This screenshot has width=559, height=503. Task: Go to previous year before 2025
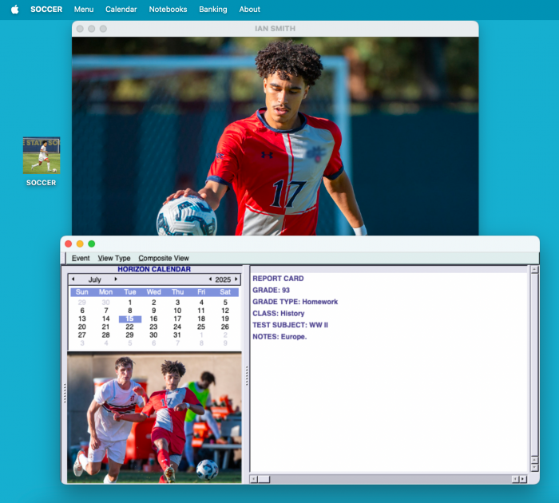[210, 279]
